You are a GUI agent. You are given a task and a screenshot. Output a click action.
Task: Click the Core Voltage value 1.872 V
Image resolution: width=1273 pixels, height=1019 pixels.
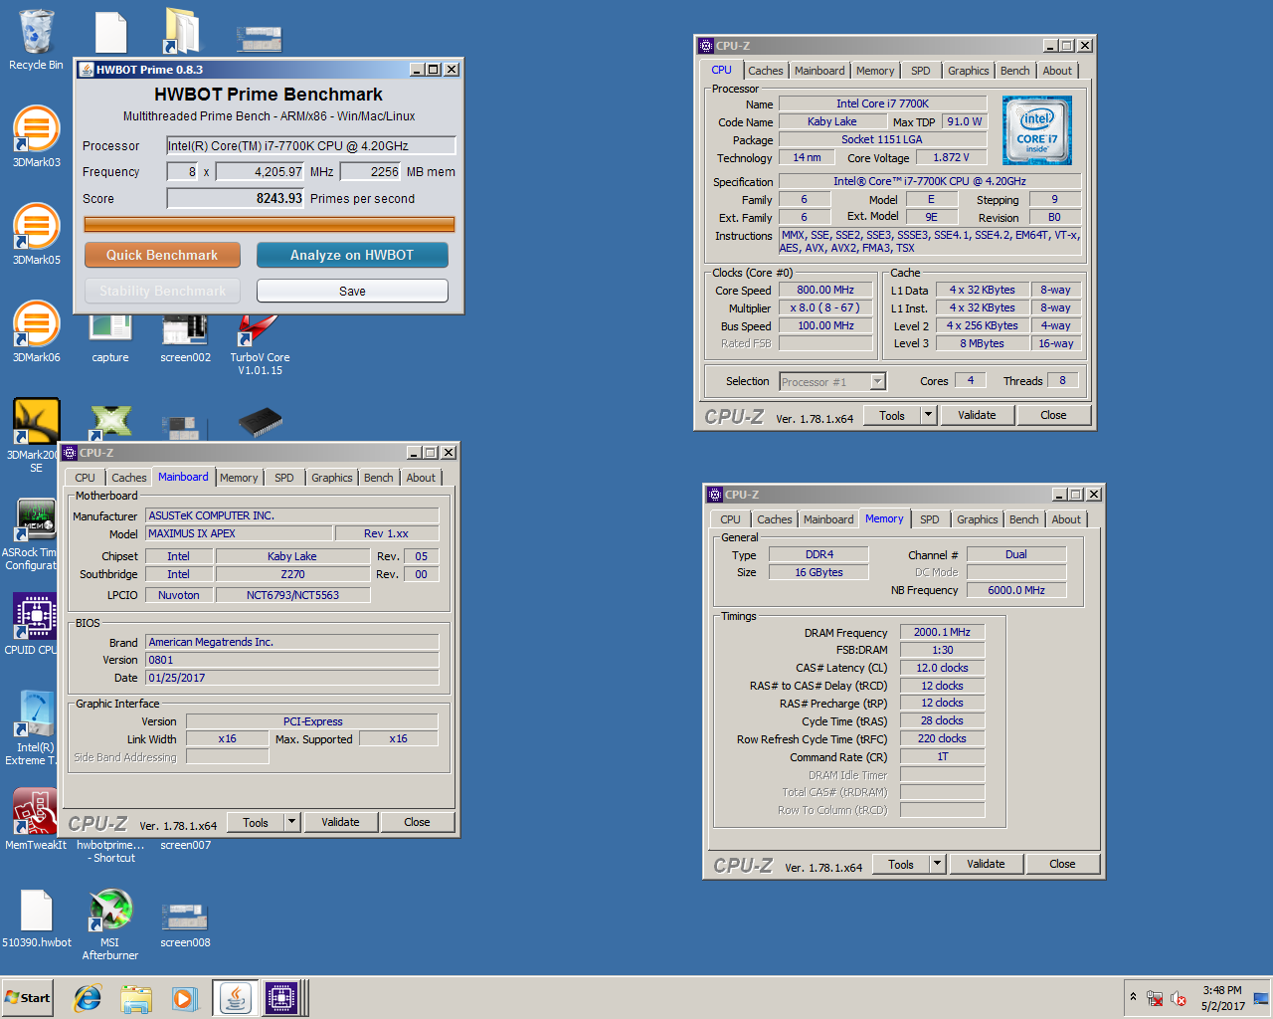[951, 157]
